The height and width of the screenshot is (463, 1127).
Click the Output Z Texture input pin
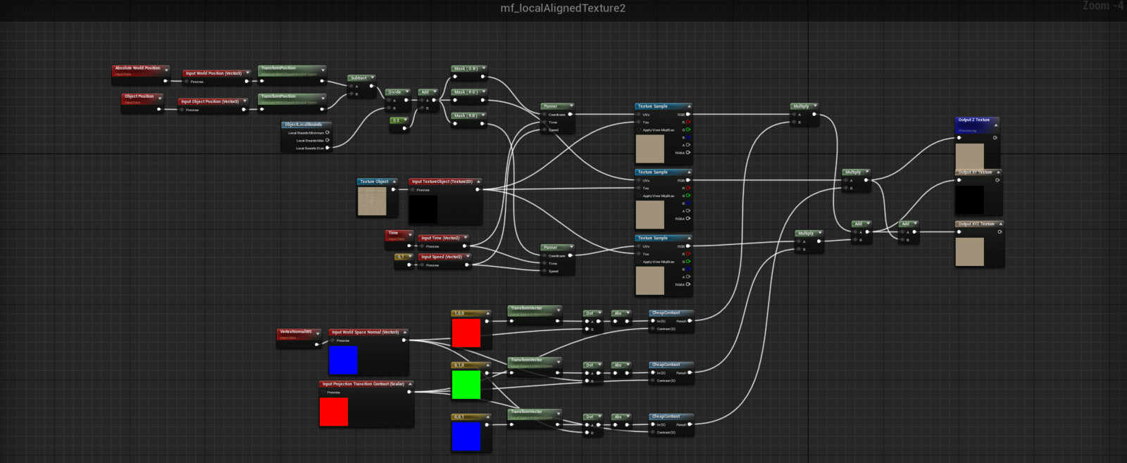coord(959,137)
